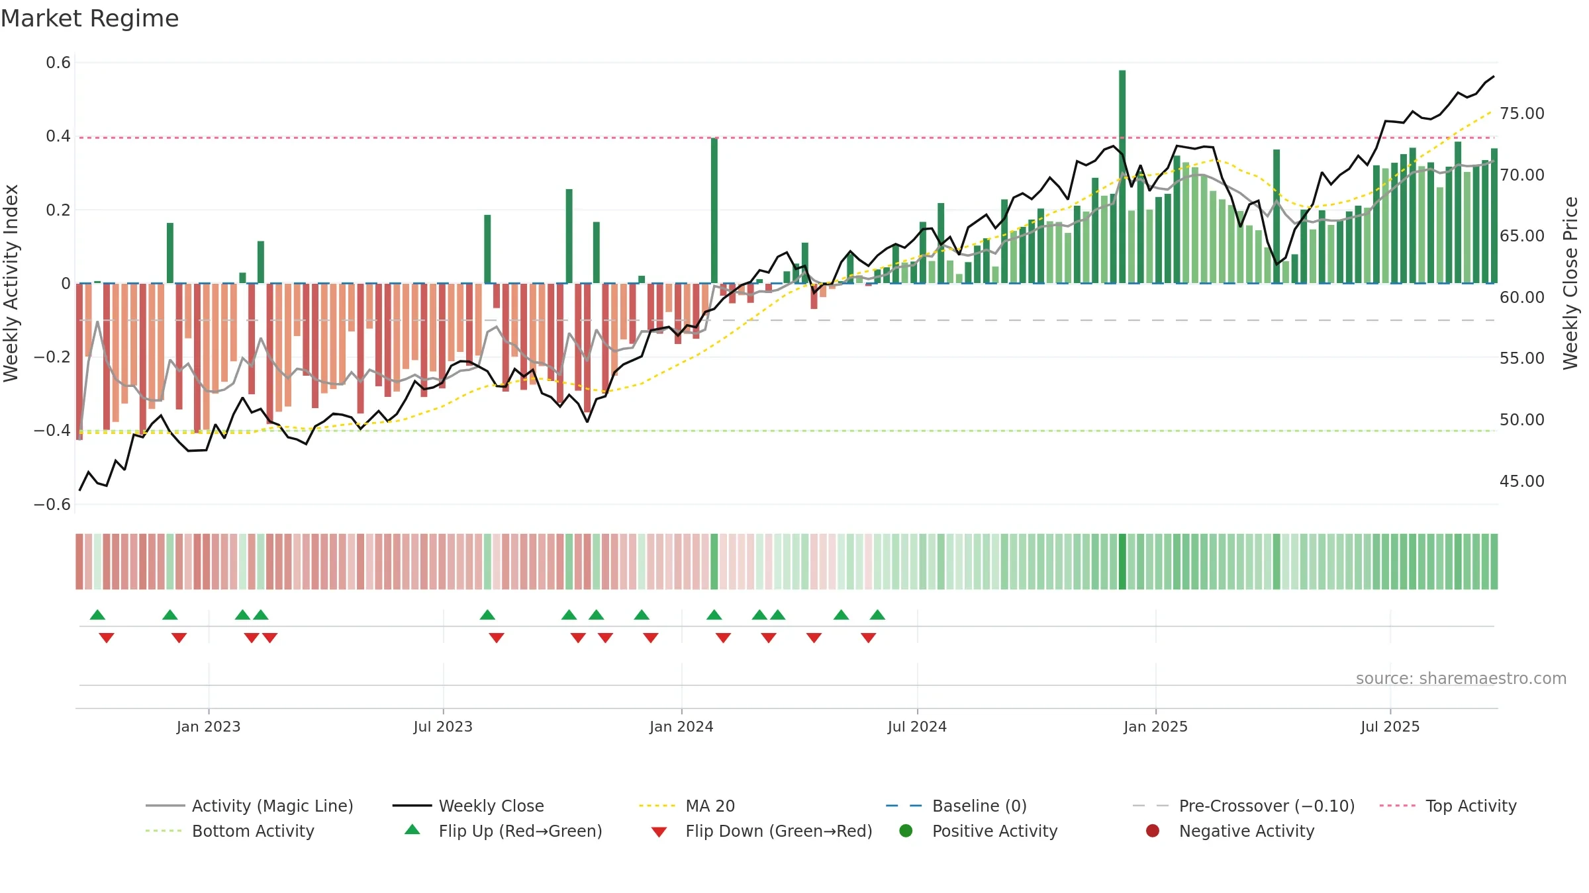Click the last green regime strip cell
This screenshot has height=893, width=1589.
pos(1494,562)
